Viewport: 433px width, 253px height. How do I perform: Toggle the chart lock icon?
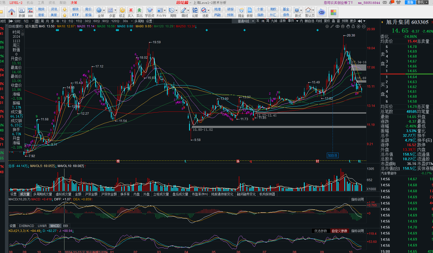[353, 26]
